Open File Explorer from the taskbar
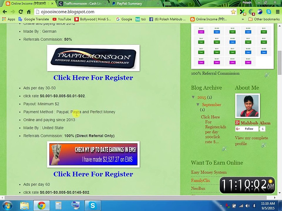 tap(24, 206)
